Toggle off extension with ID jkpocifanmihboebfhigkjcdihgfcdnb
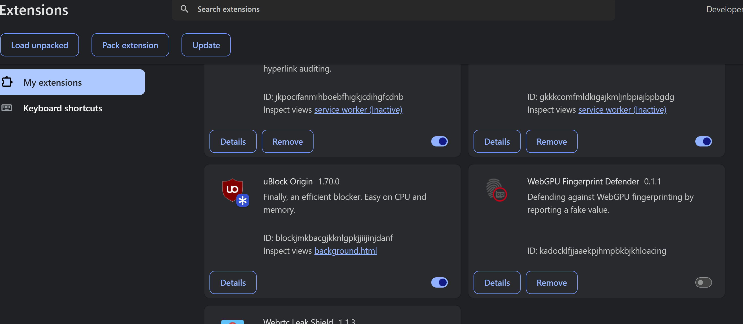Screen dimensions: 743x324 click(439, 141)
